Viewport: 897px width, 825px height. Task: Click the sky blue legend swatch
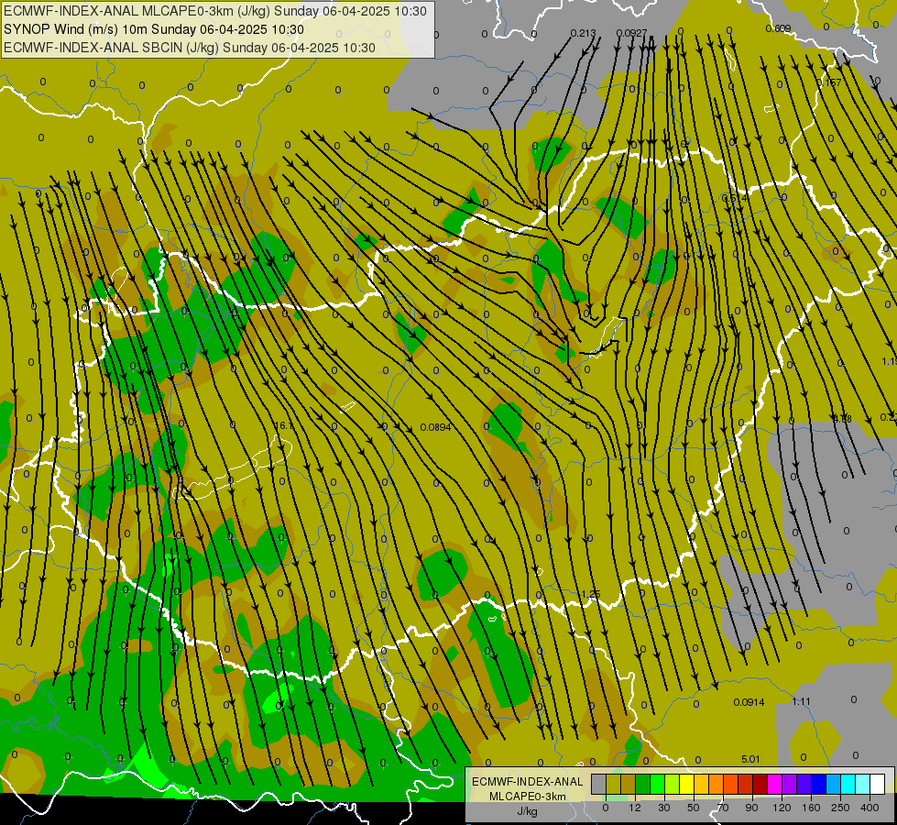tap(834, 784)
